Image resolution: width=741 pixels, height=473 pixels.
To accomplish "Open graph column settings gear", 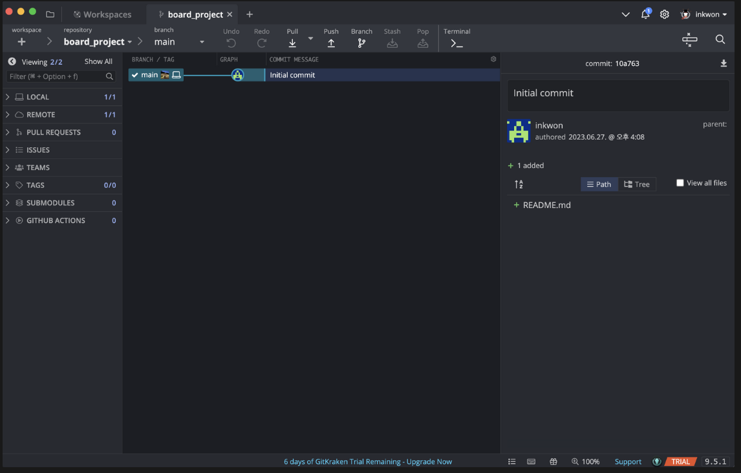I will coord(493,59).
